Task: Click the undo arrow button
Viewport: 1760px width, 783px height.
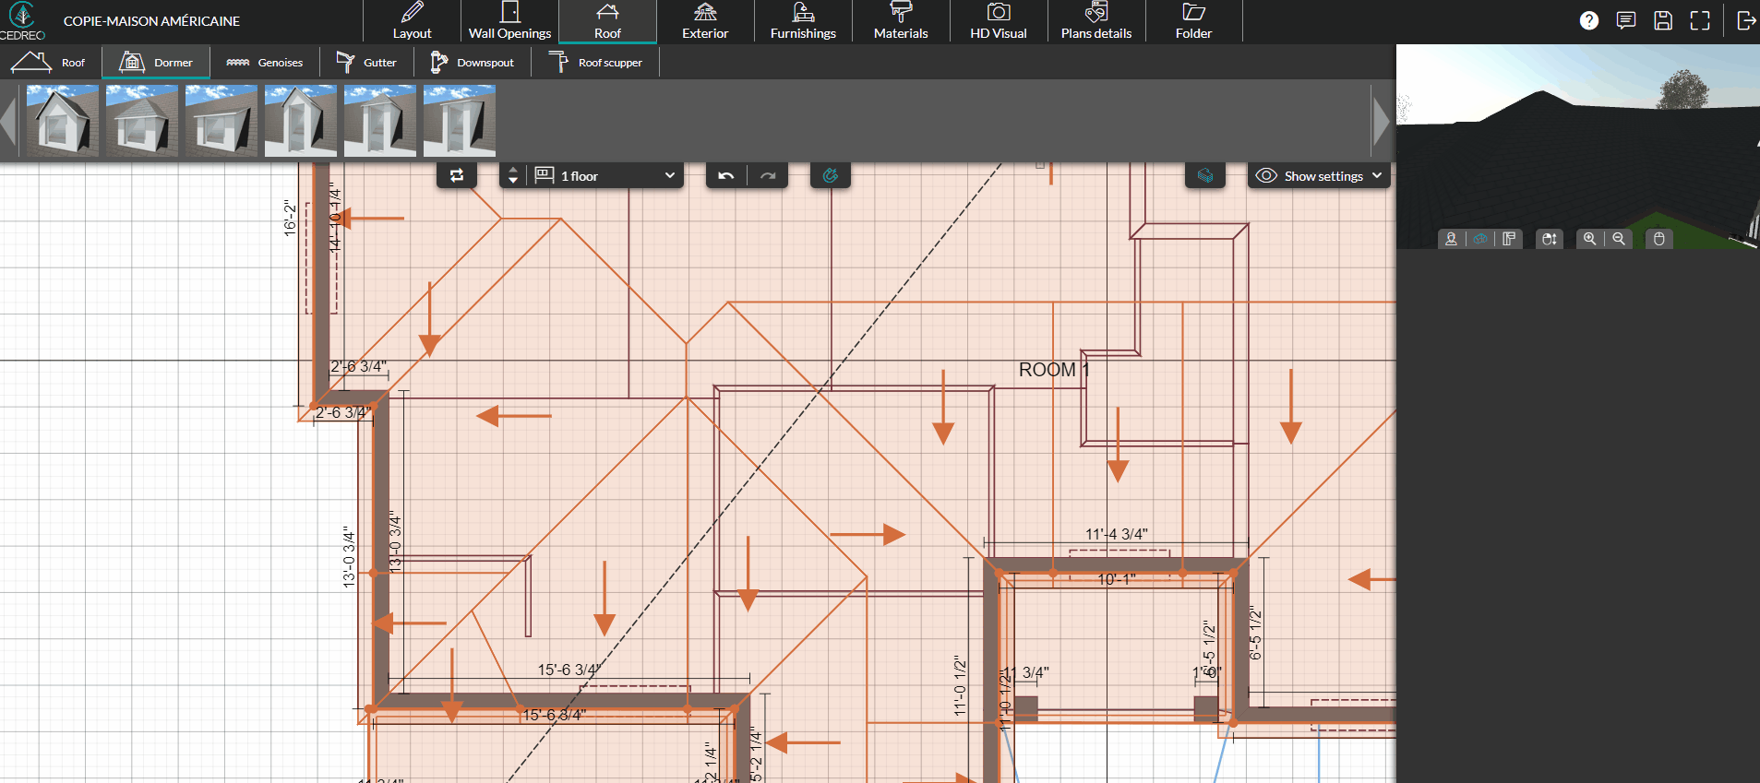Action: pyautogui.click(x=726, y=175)
